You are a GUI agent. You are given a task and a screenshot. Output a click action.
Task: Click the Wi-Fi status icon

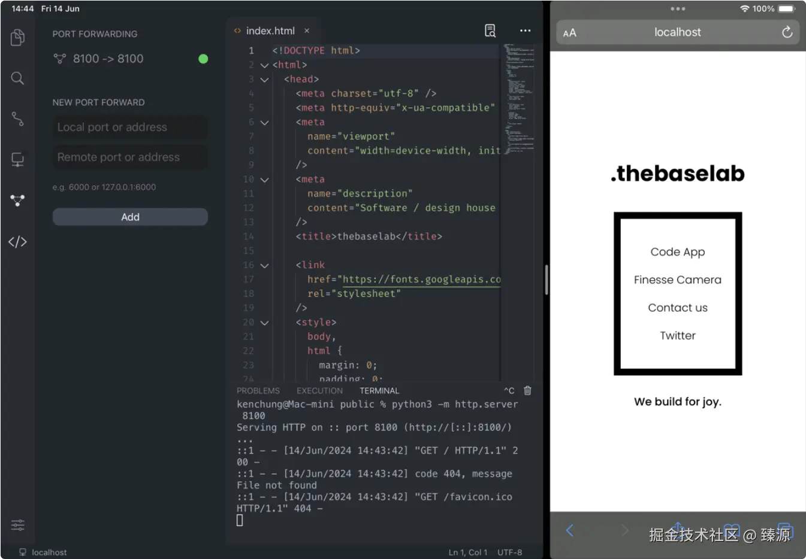744,8
